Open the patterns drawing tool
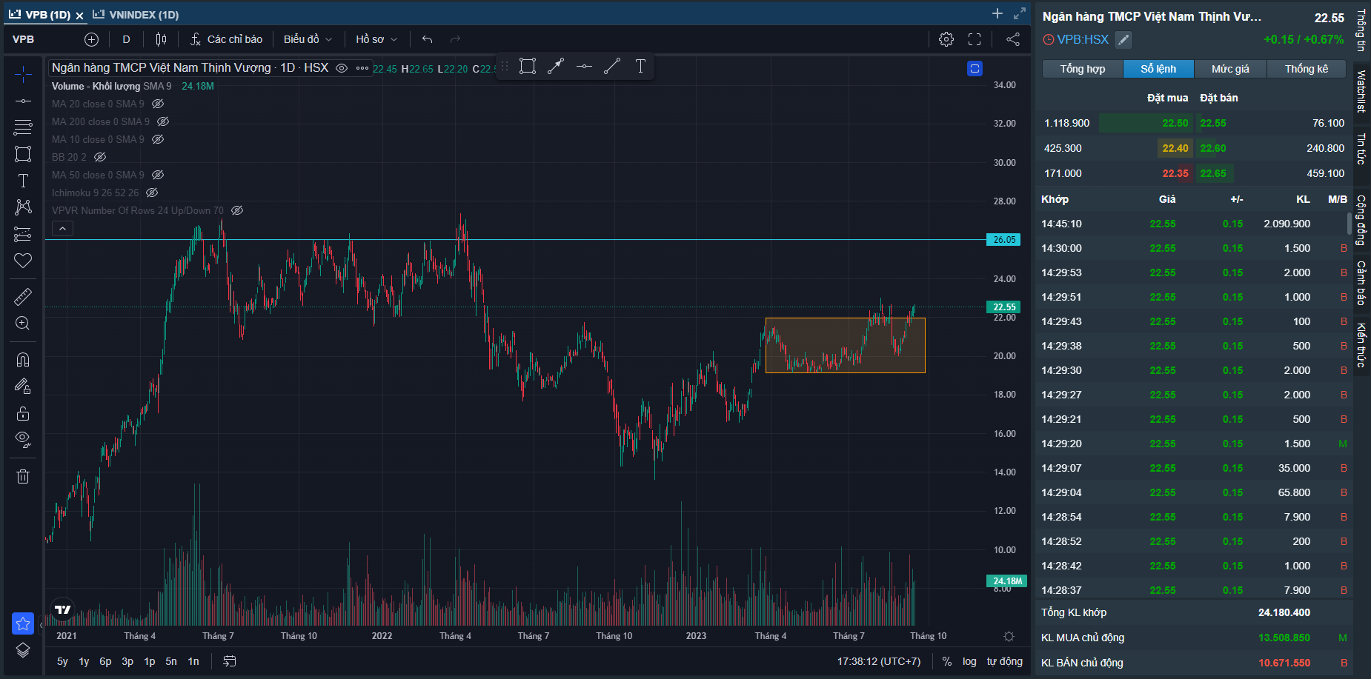The image size is (1371, 679). 23,207
